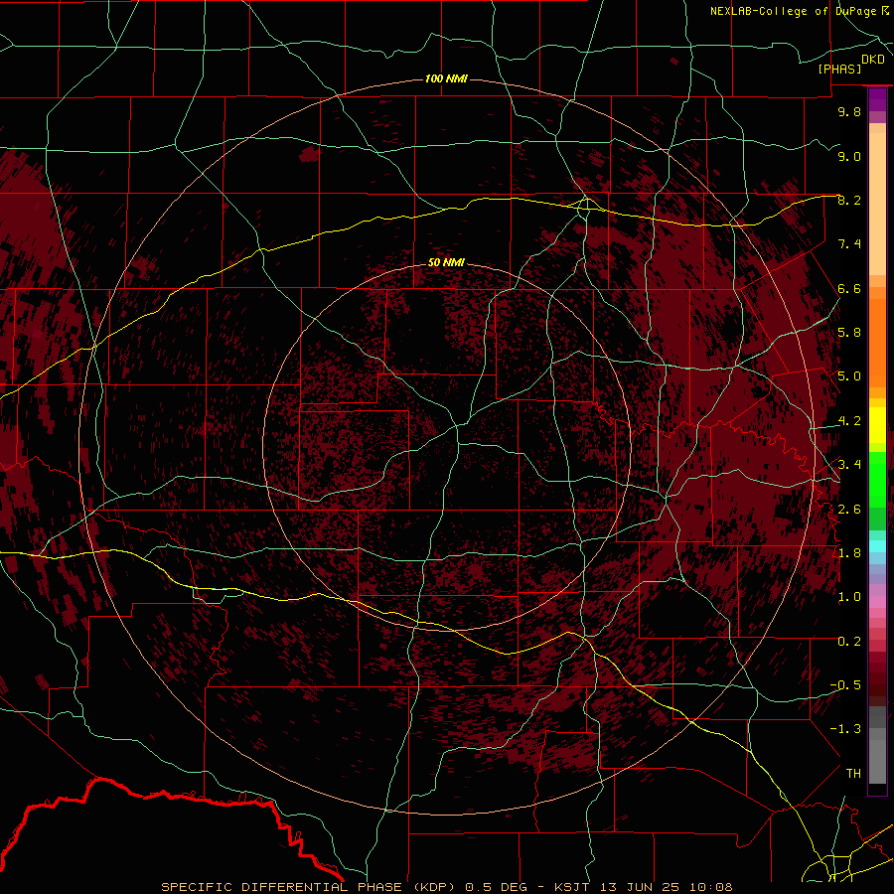This screenshot has width=894, height=894.
Task: Click the DKD product code label
Action: point(873,59)
